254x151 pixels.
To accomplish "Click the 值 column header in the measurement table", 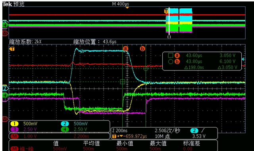I will click(56, 143).
